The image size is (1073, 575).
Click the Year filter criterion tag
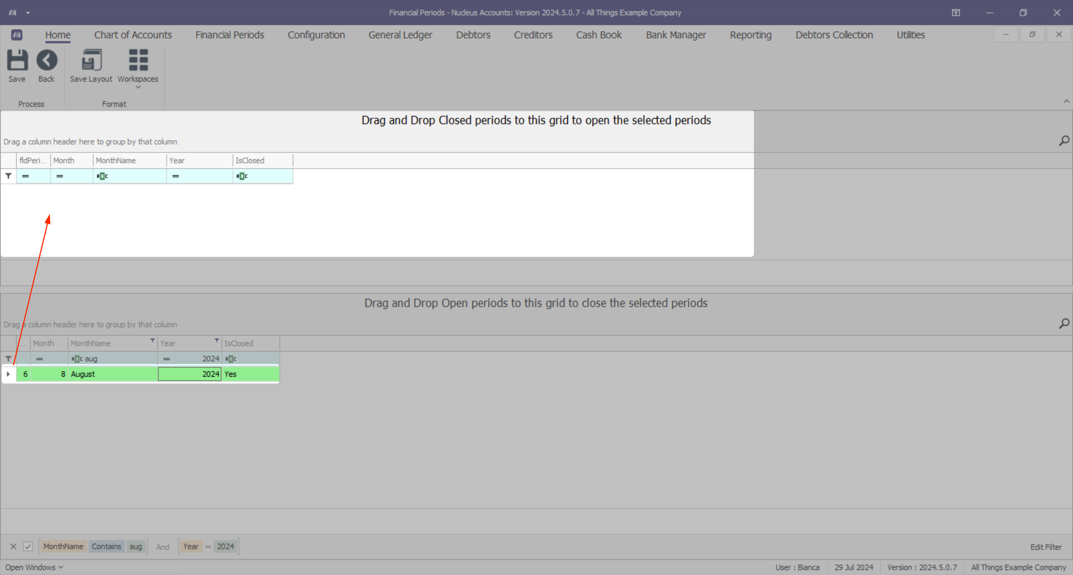[191, 547]
